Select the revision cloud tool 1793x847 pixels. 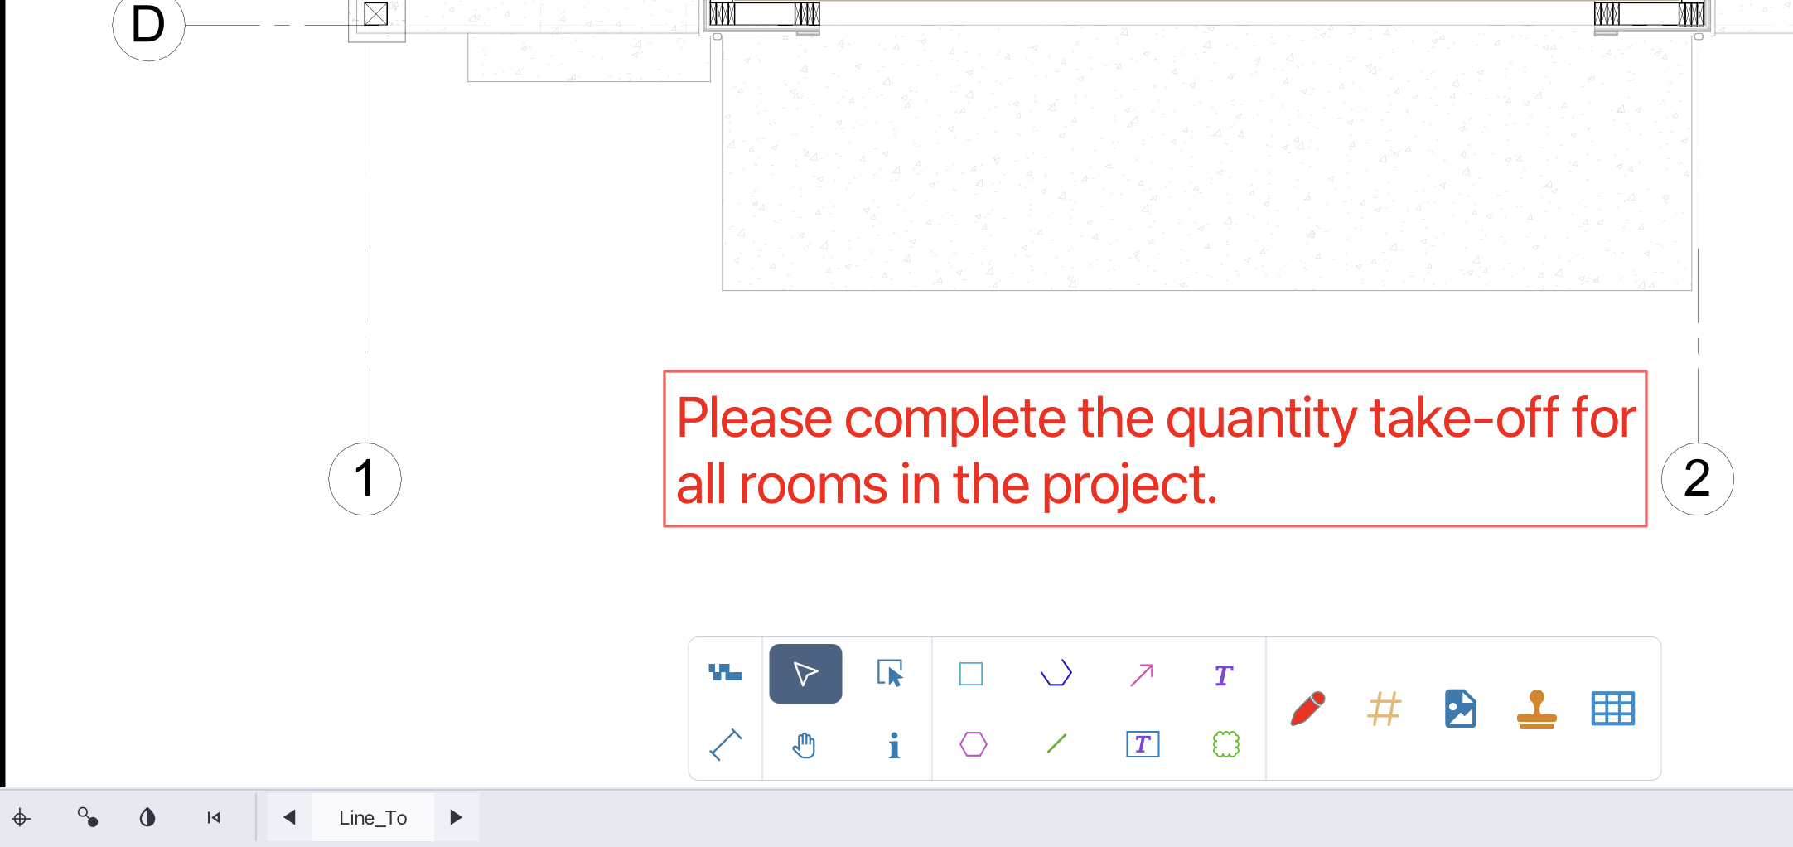(x=1225, y=744)
